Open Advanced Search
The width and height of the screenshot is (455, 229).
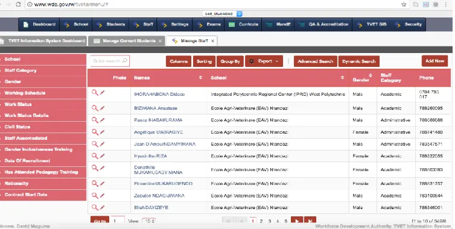point(316,61)
